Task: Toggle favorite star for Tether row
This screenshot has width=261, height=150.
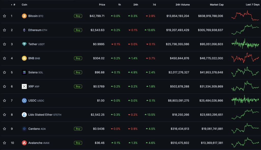Action: [4, 44]
